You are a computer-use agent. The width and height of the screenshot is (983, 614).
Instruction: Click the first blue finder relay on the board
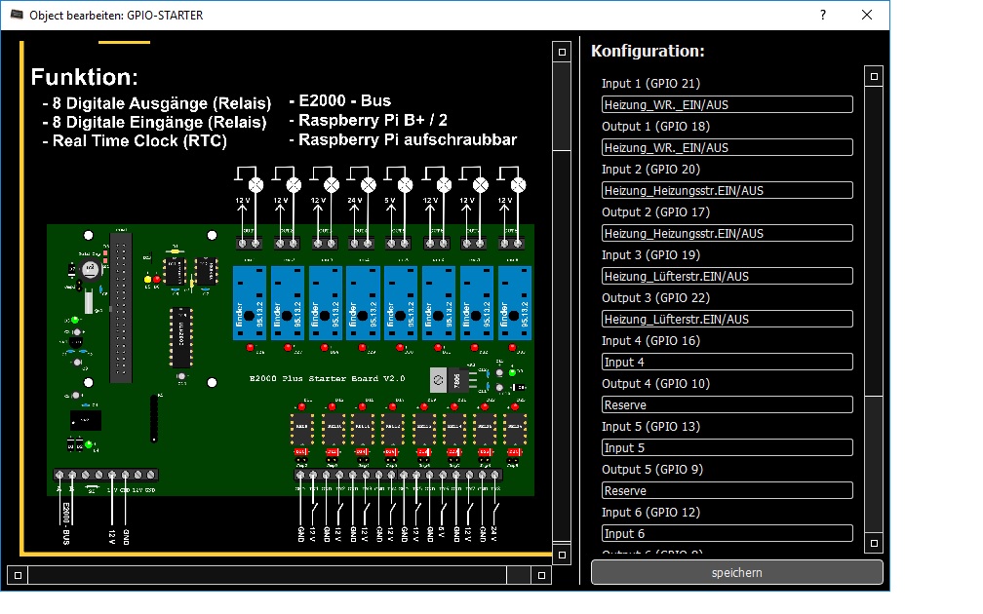(249, 303)
